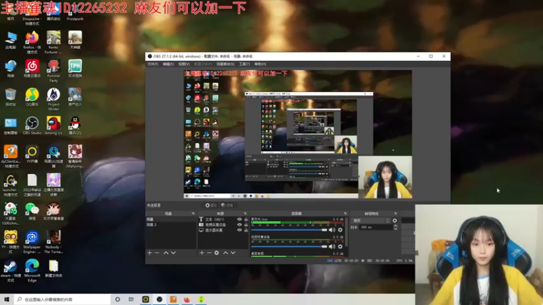Hide the 文本 (GDI+) source with its eye icon
Image resolution: width=543 pixels, height=305 pixels.
(x=240, y=219)
